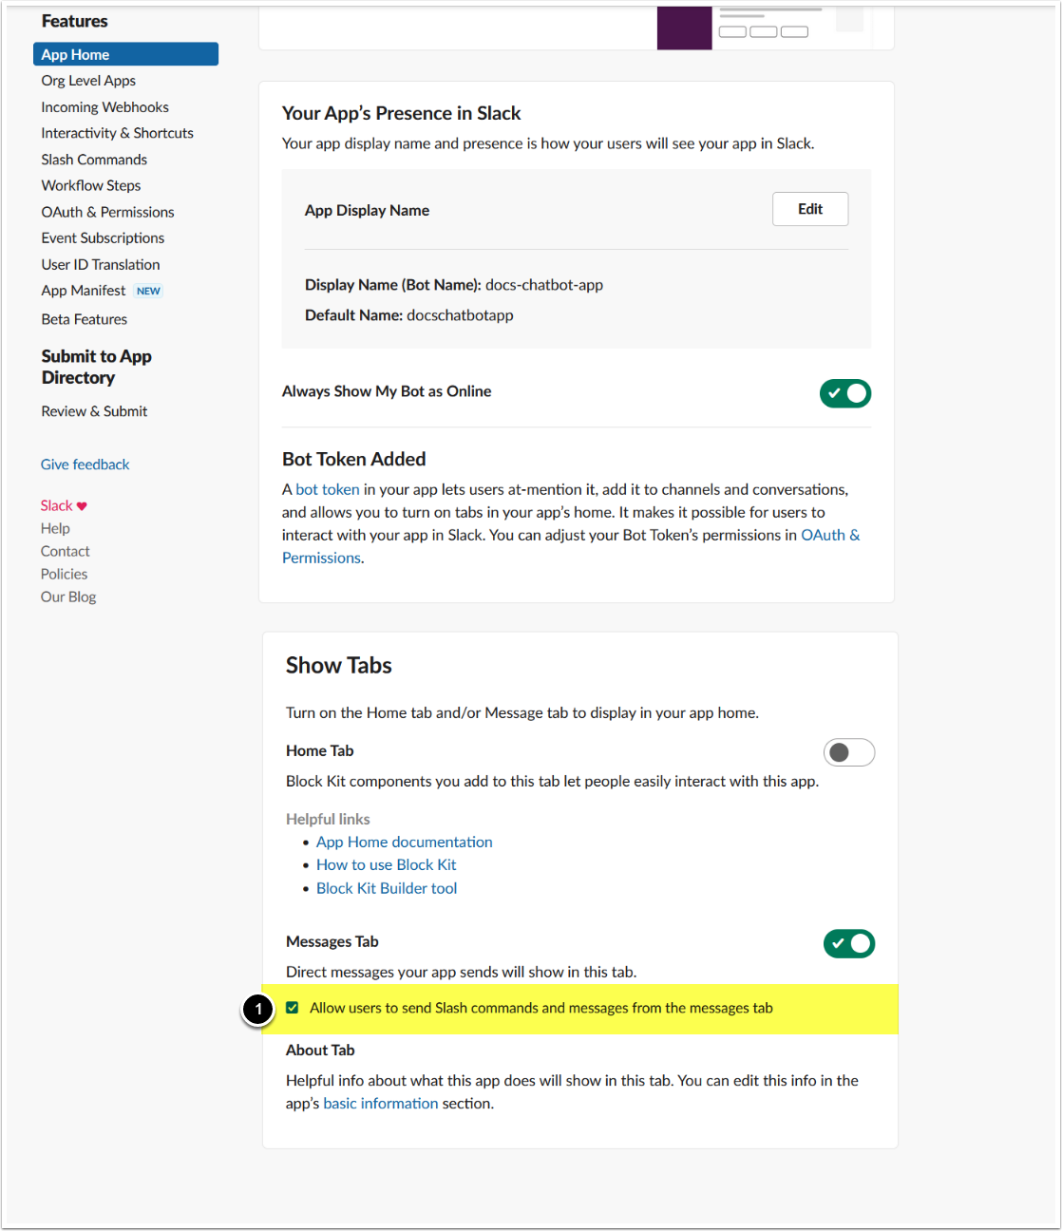The width and height of the screenshot is (1062, 1231).
Task: Open Incoming Webhooks settings
Action: [104, 107]
